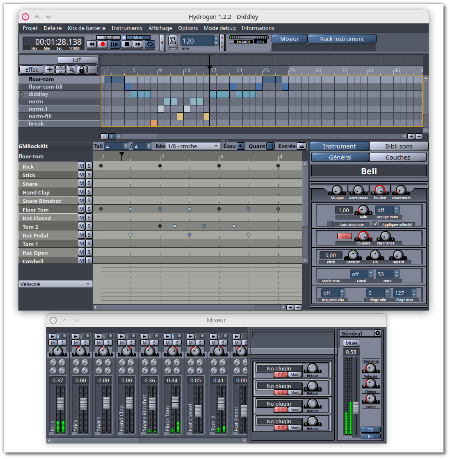This screenshot has width=450, height=459.
Task: Toggle the metronome icon
Action: [x=173, y=41]
